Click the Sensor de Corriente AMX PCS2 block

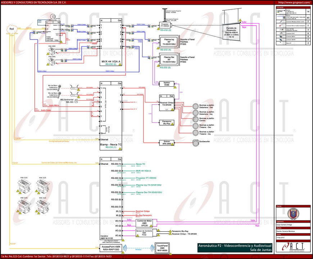point(145,232)
